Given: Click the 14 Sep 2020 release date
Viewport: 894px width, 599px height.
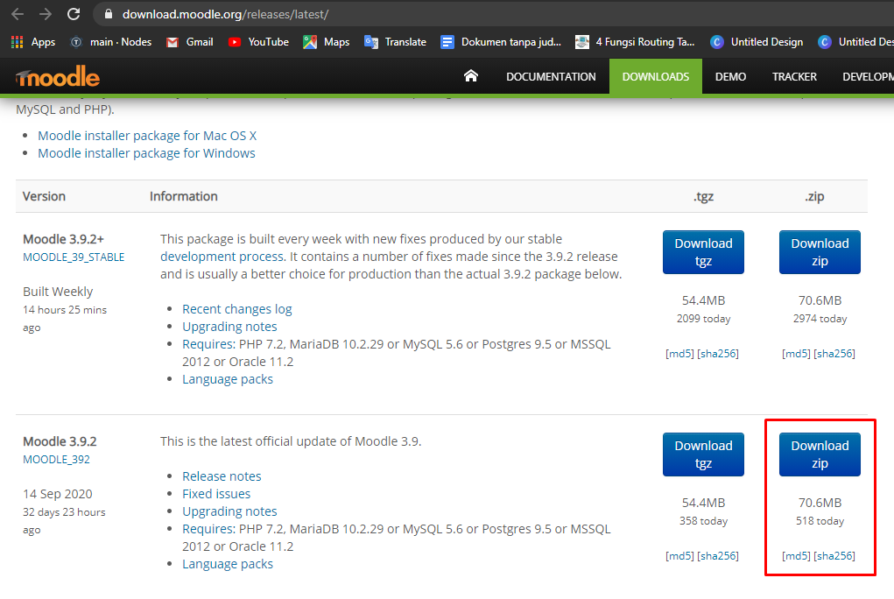Looking at the screenshot, I should pos(58,494).
